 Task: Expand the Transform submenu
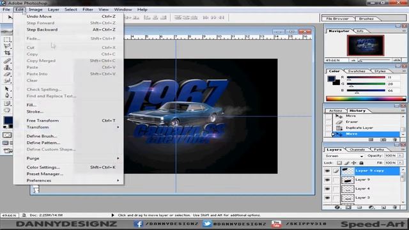point(72,127)
